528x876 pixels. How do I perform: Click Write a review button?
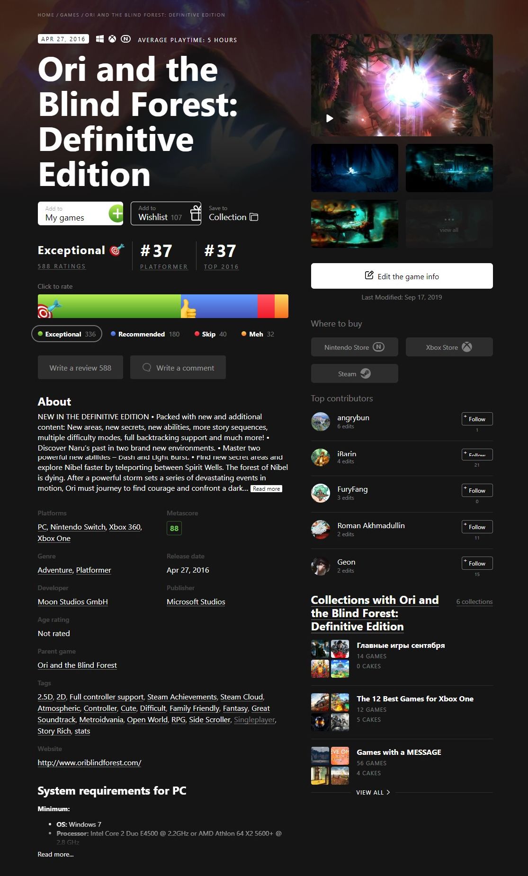coord(80,367)
